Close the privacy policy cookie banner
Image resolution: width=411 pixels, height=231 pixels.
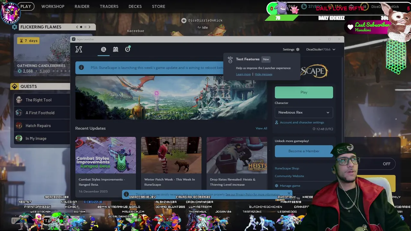289,193
